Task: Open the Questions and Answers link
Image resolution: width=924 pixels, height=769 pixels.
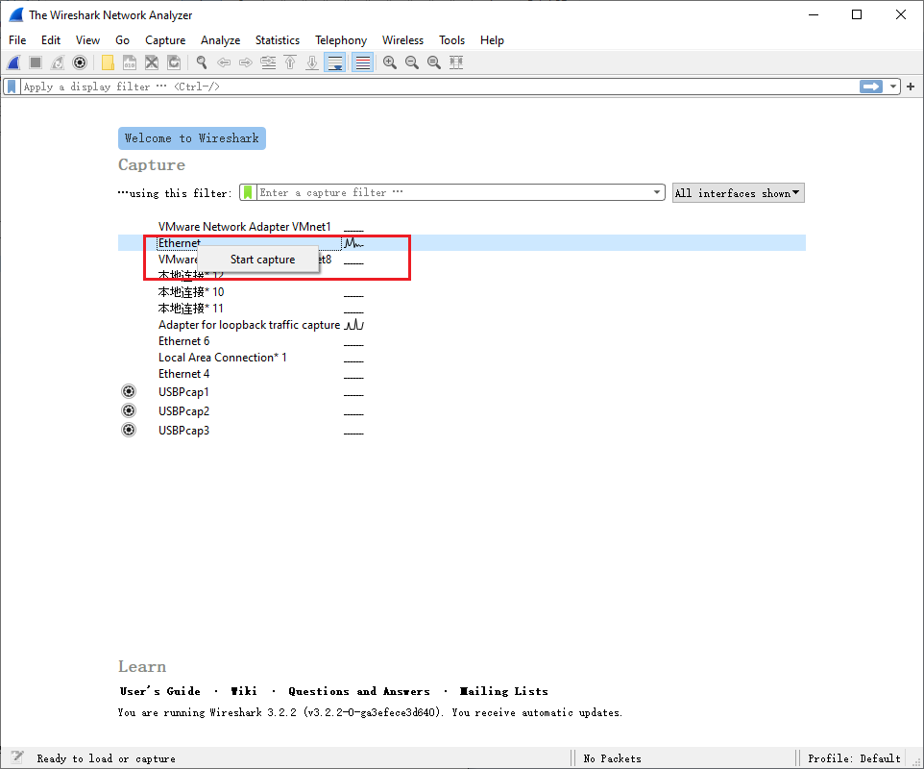Action: coord(359,691)
